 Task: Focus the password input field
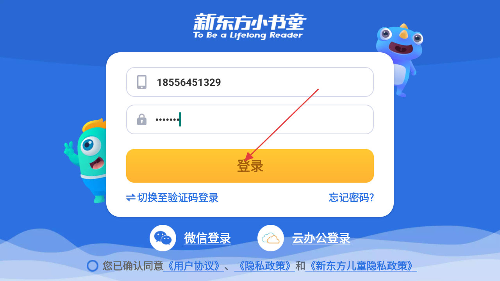tap(250, 119)
